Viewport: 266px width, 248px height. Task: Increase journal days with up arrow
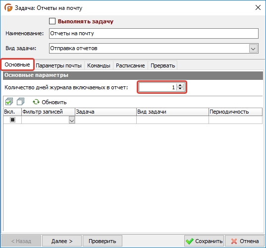click(180, 85)
